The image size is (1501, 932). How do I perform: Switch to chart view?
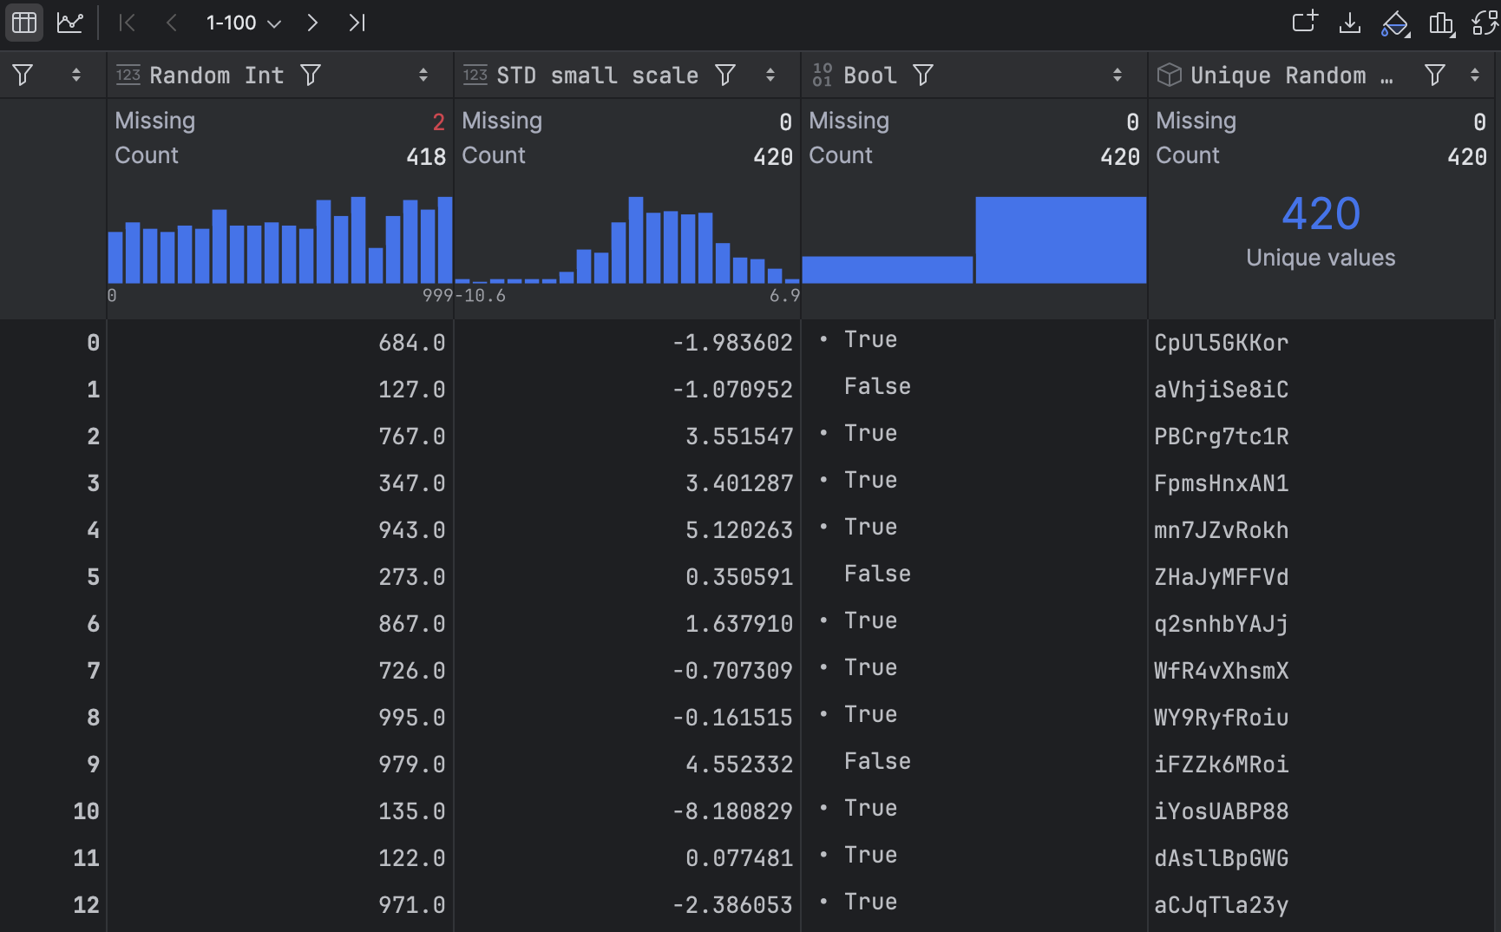pyautogui.click(x=69, y=23)
